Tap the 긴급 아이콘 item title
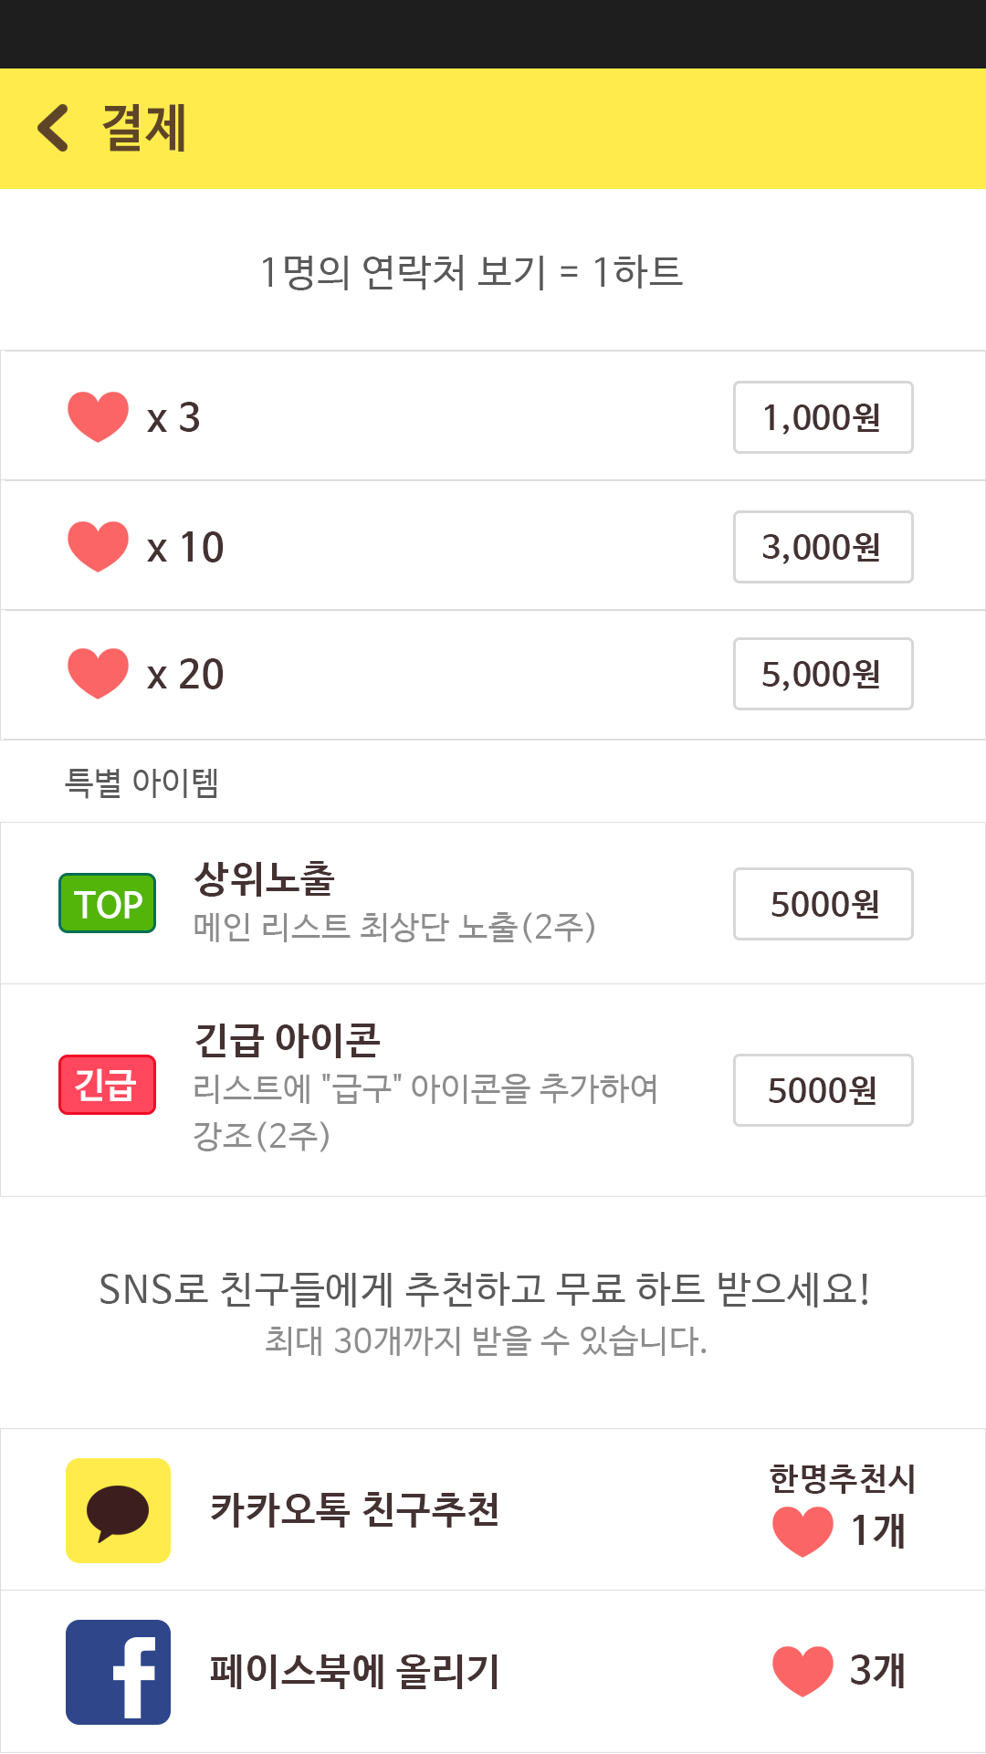This screenshot has width=986, height=1754. tap(288, 1039)
